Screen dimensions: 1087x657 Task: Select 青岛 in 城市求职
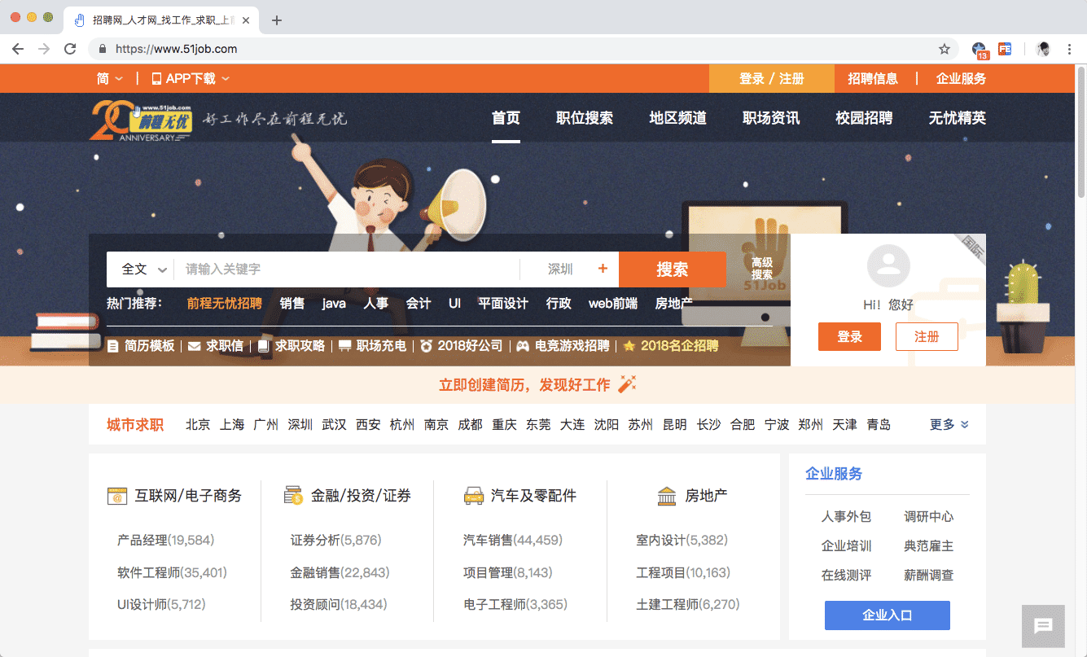tap(879, 424)
